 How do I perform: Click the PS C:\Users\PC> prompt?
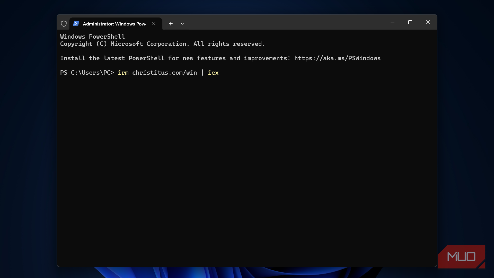pos(87,73)
